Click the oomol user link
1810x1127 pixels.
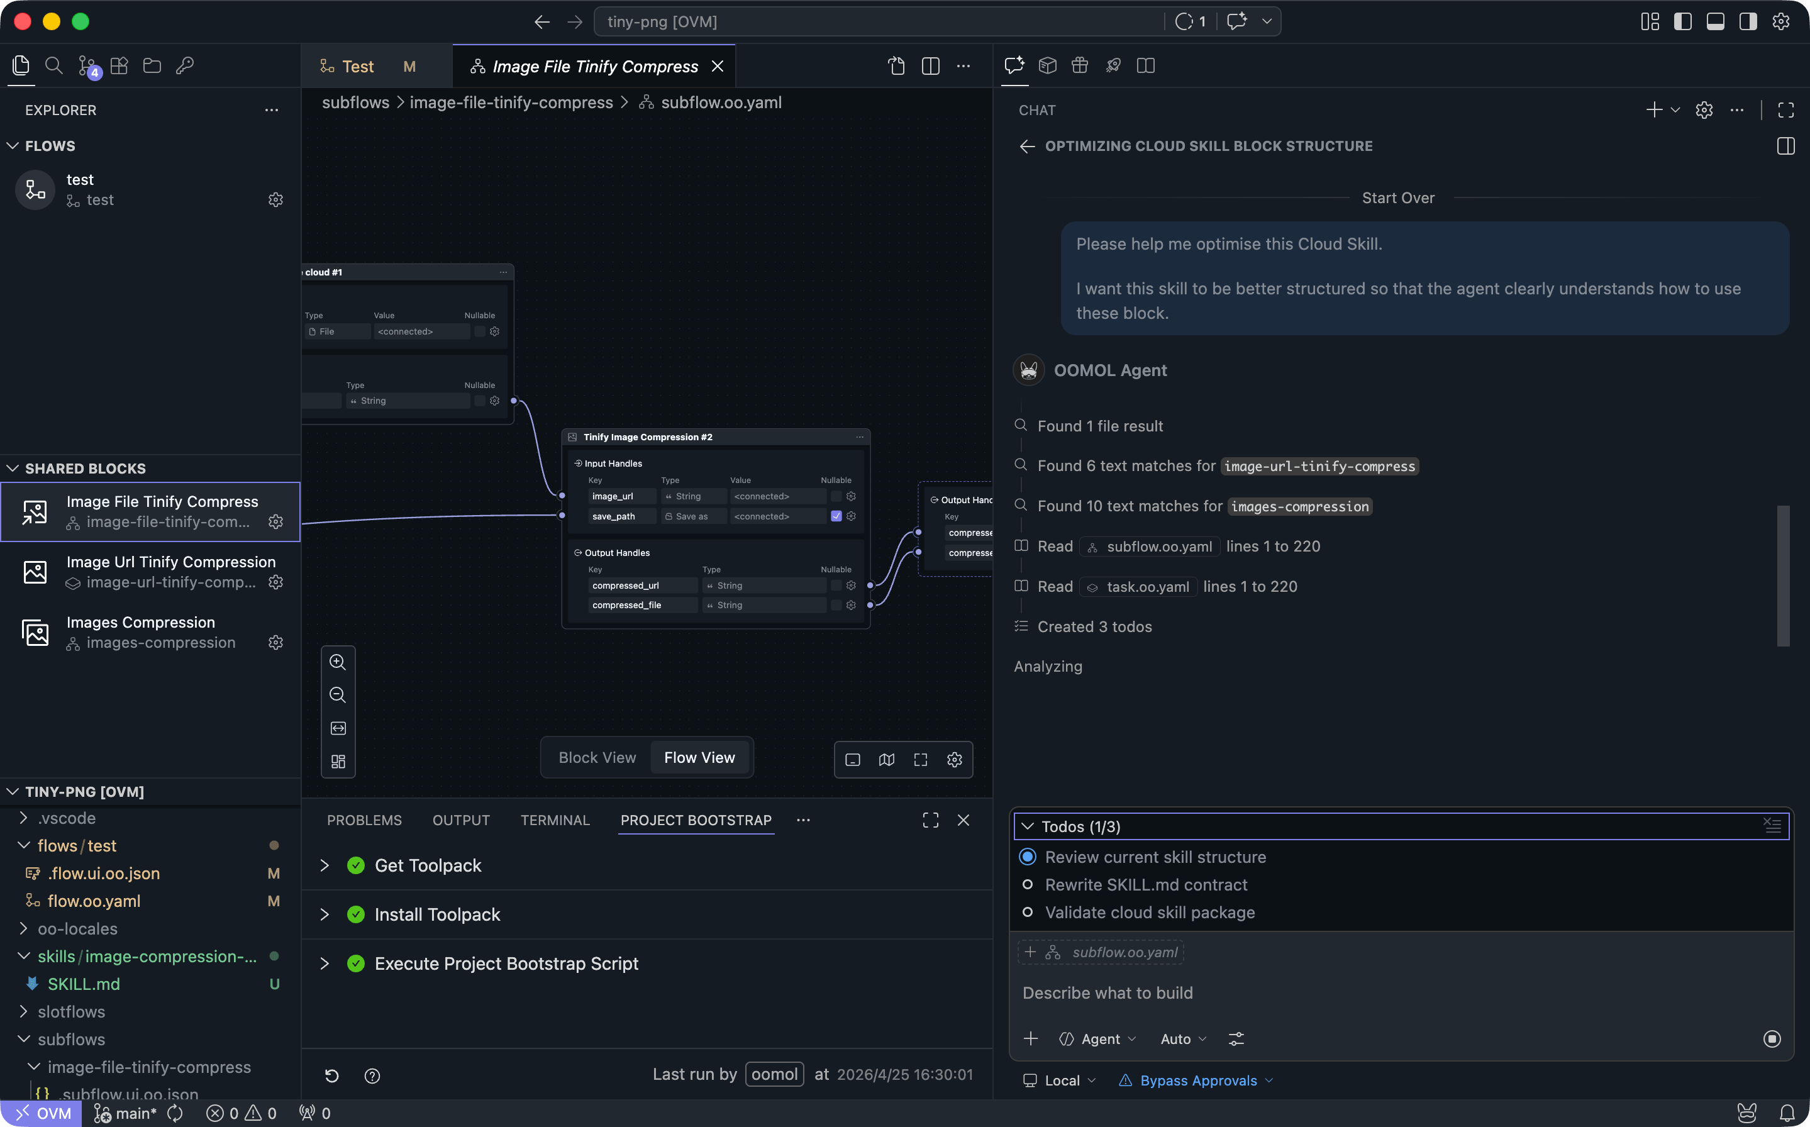[x=774, y=1075]
